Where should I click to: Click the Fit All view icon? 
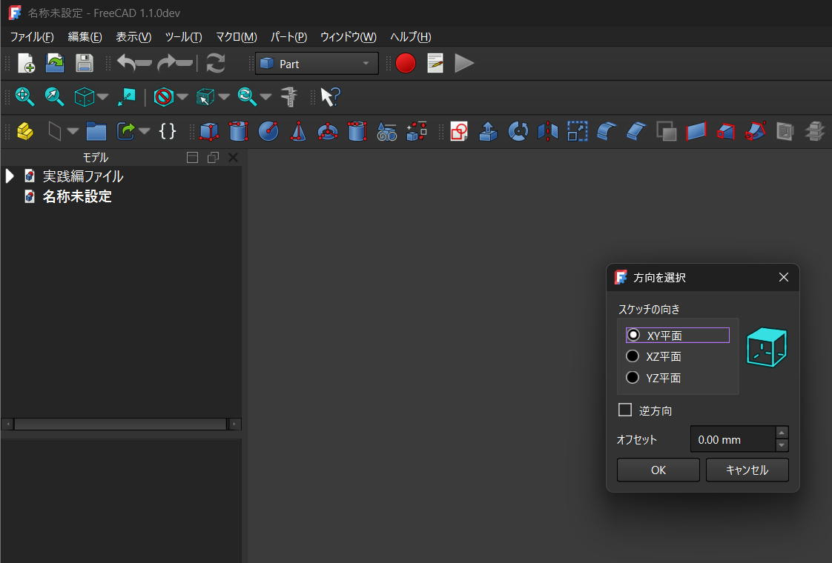[x=25, y=96]
